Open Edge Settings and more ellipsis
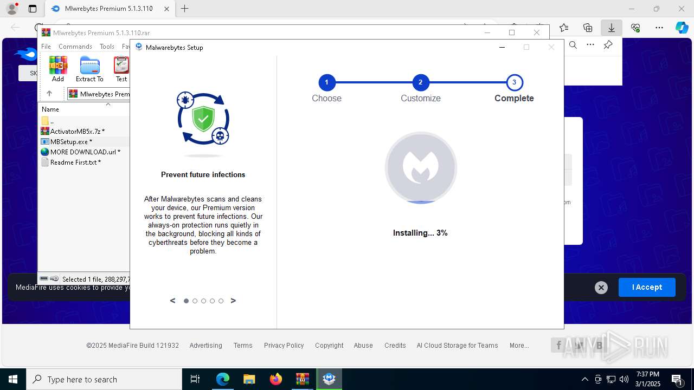This screenshot has width=694, height=390. click(x=659, y=28)
